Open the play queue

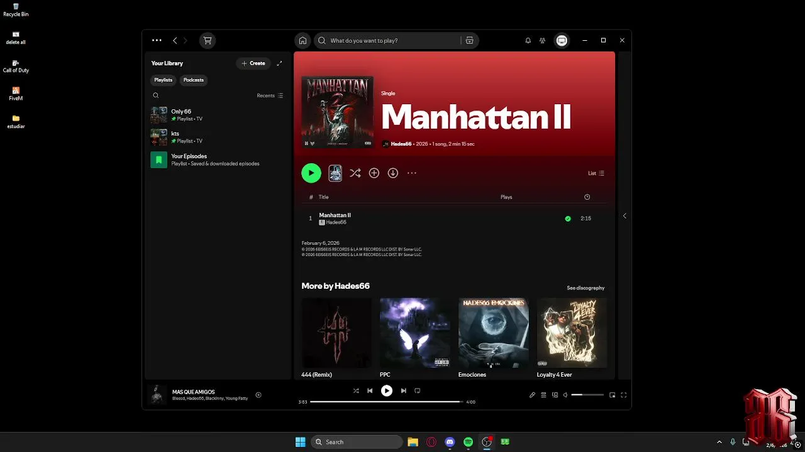543,395
